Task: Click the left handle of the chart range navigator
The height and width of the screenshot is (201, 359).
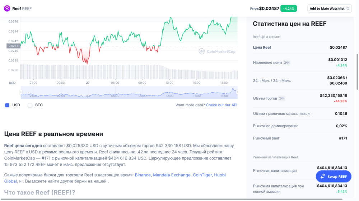Action: click(21, 92)
